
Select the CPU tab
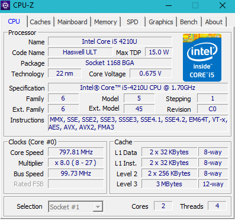pyautogui.click(x=14, y=21)
